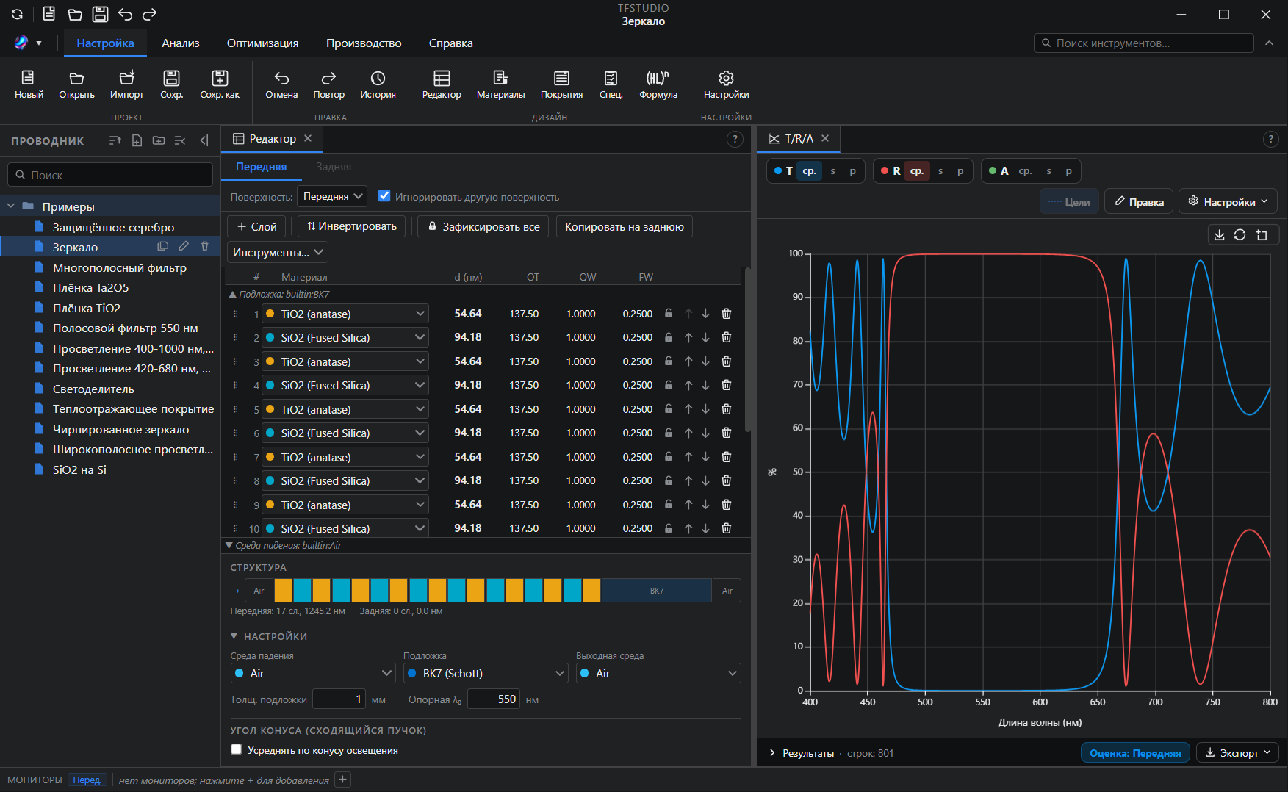
Task: Click the Импорт toolbar icon
Action: pos(126,84)
